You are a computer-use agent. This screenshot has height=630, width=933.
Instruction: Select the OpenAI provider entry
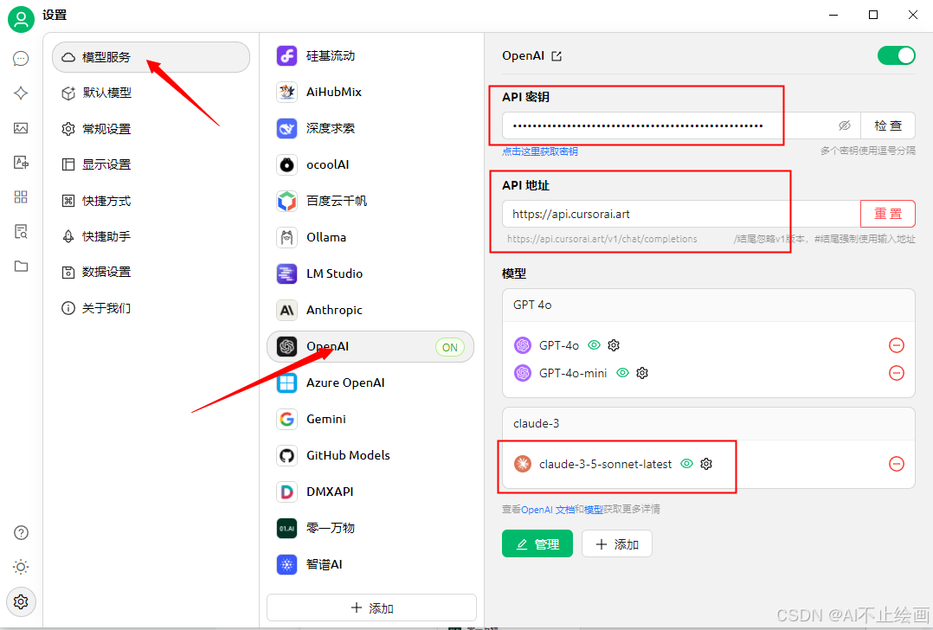pos(370,346)
